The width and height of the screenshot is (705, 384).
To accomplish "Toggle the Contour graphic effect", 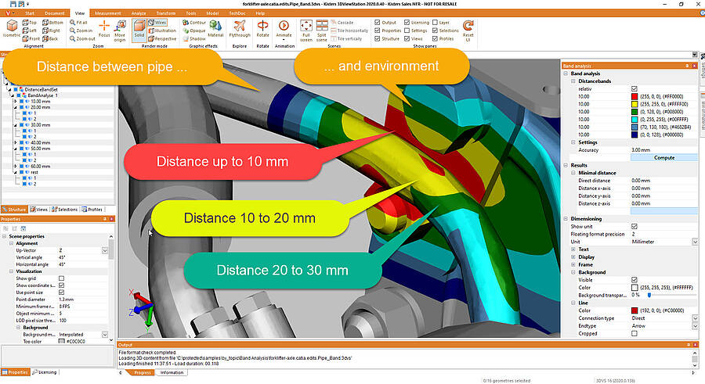I will point(194,23).
